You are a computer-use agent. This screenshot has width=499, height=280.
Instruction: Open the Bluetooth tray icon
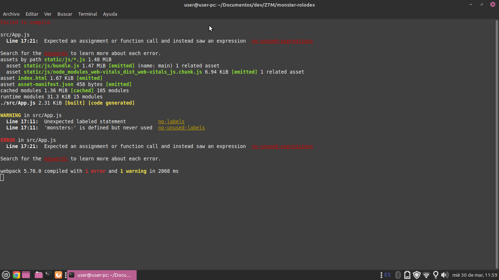tap(398, 275)
